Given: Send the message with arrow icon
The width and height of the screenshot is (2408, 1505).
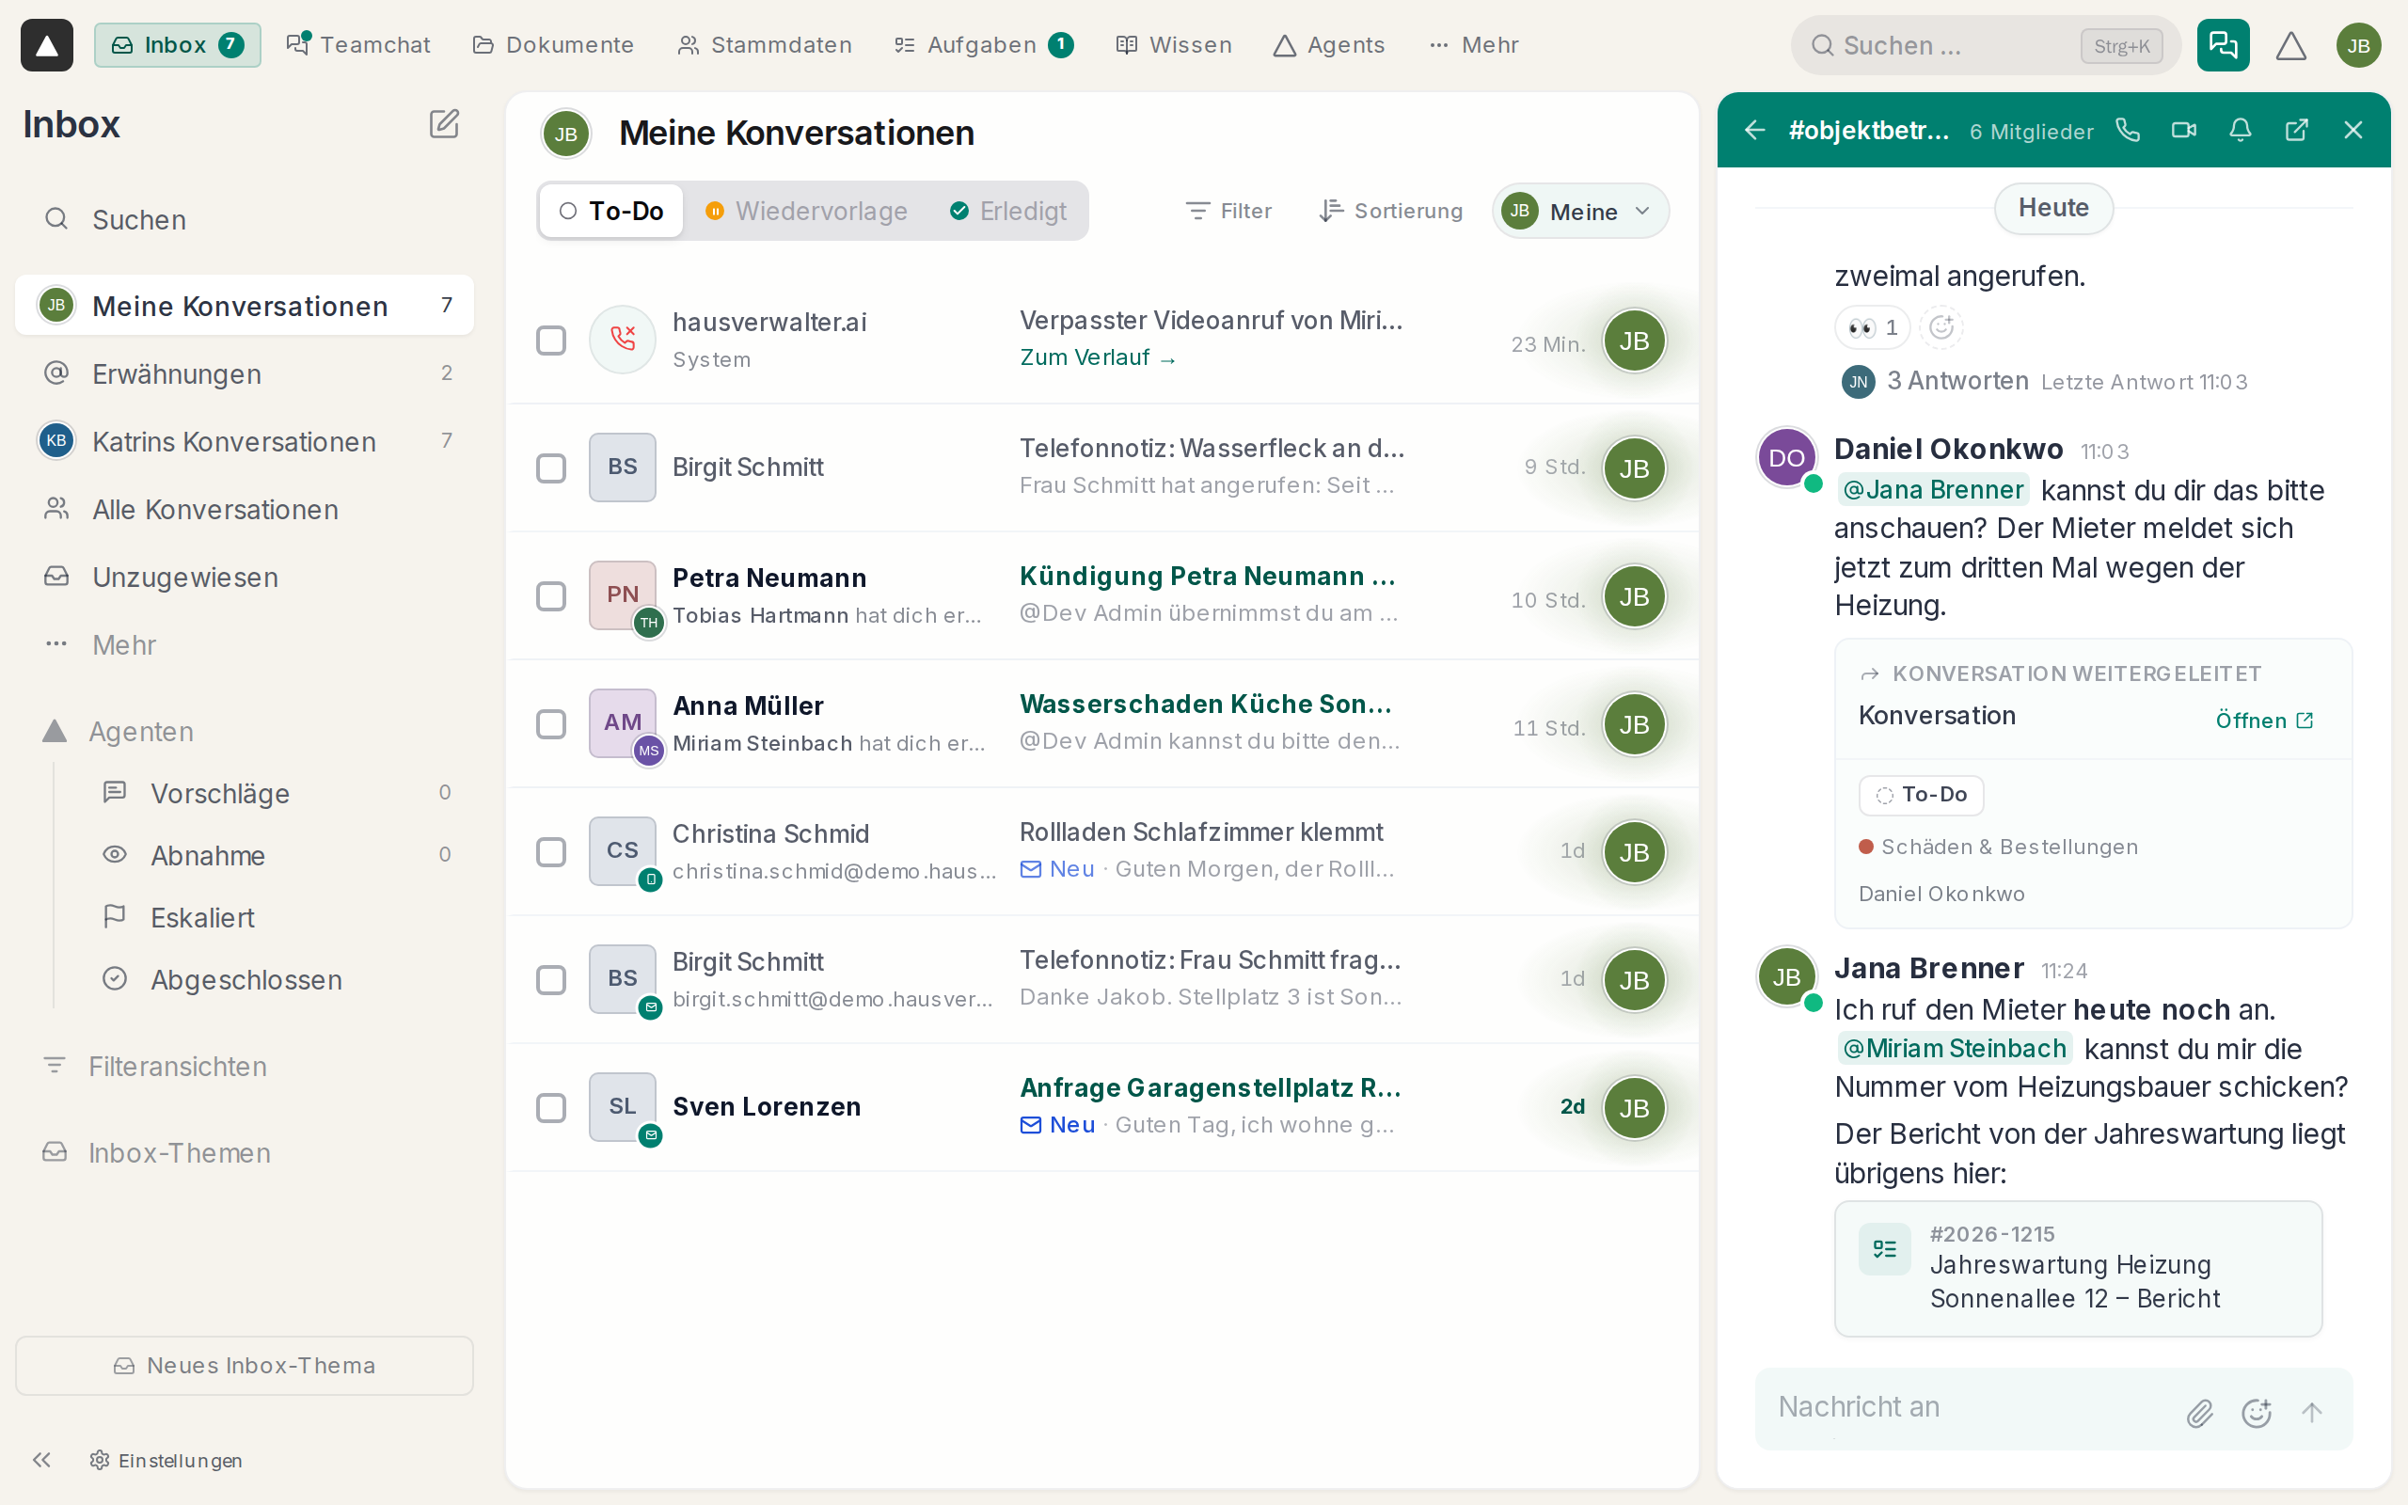Looking at the screenshot, I should pos(2311,1413).
